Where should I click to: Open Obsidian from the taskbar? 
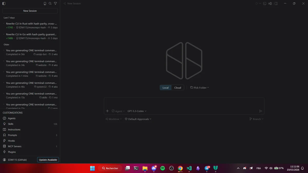click(x=198, y=168)
